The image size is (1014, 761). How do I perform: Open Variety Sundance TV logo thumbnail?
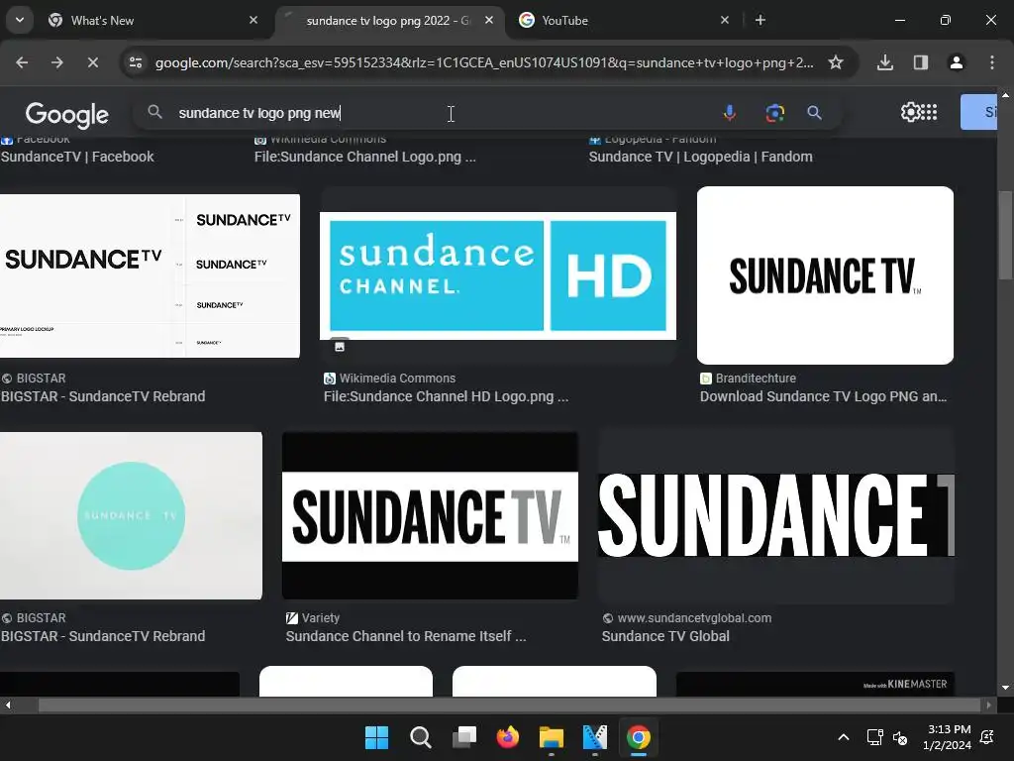pyautogui.click(x=430, y=515)
